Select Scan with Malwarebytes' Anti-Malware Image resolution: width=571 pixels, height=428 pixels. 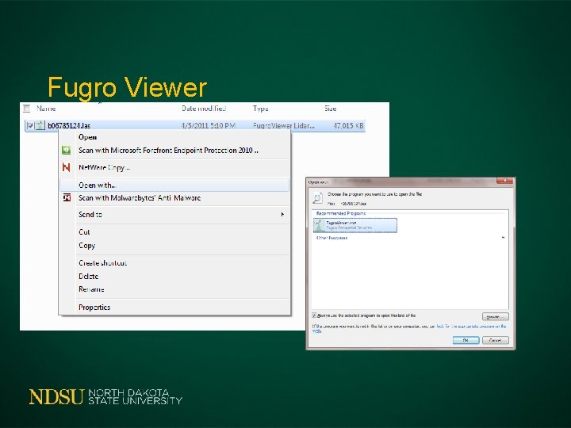[x=140, y=198]
